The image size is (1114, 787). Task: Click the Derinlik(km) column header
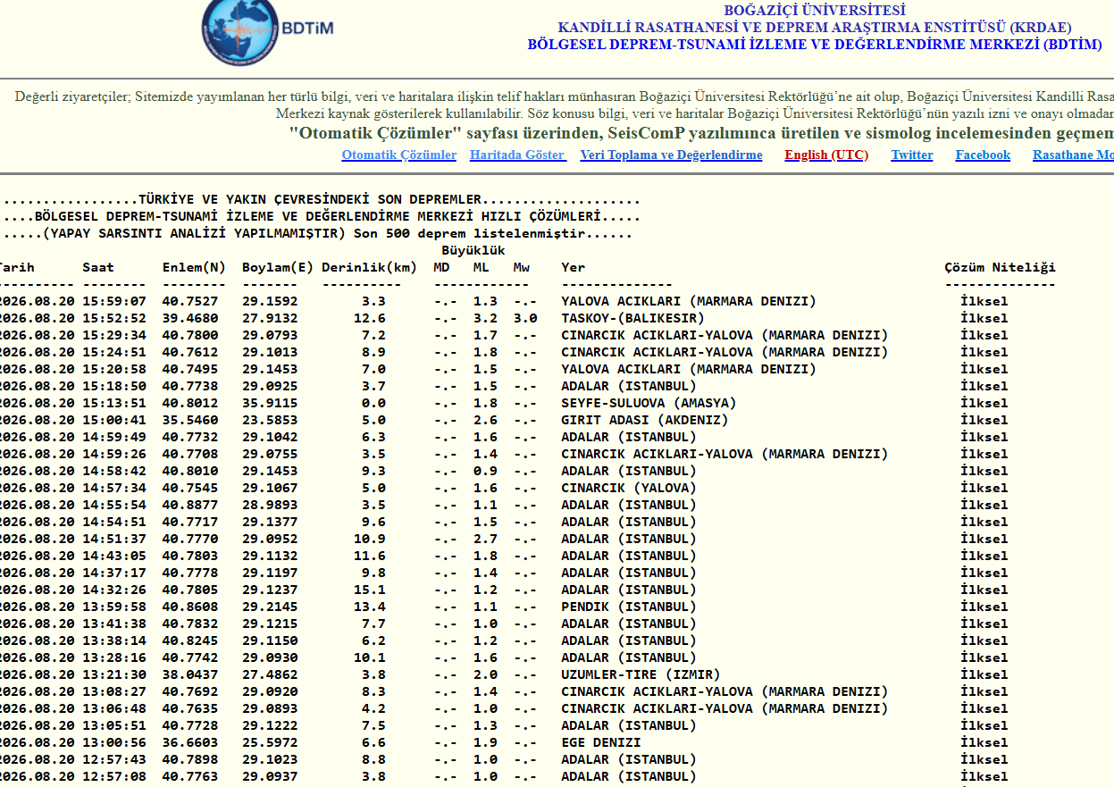pos(369,267)
